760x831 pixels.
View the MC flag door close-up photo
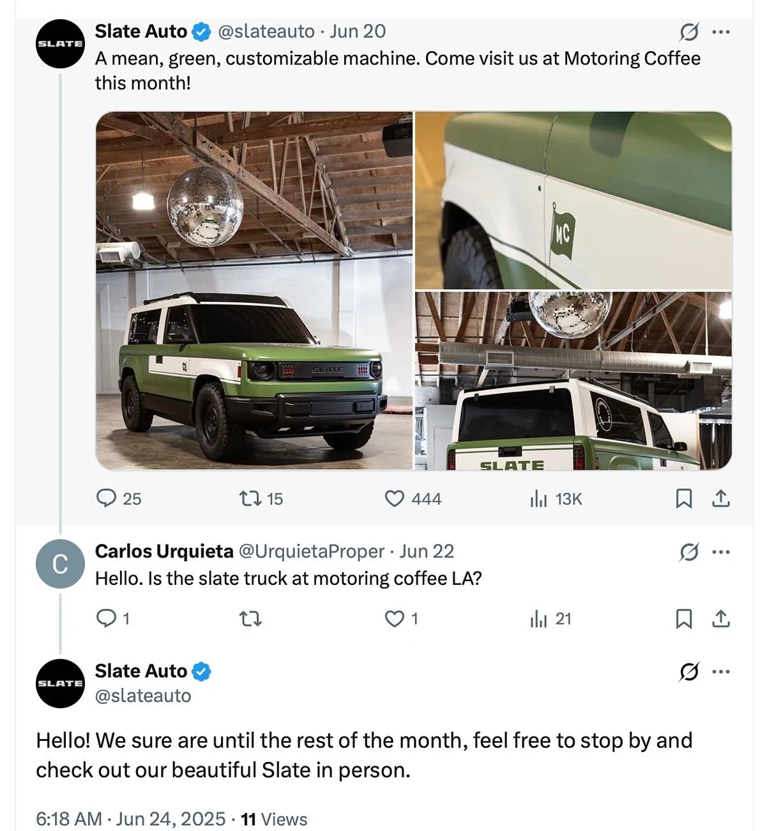tap(573, 201)
